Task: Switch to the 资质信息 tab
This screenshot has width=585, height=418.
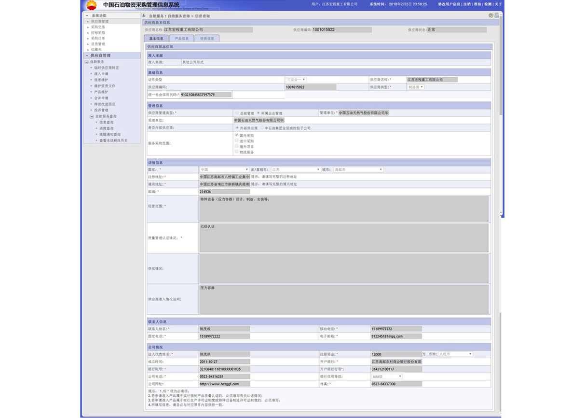Action: tap(207, 39)
